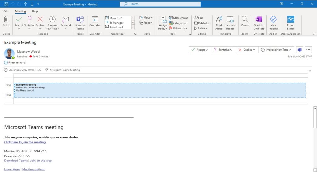Open Decline dropdown in message header
The image size is (317, 172).
coord(247,50)
